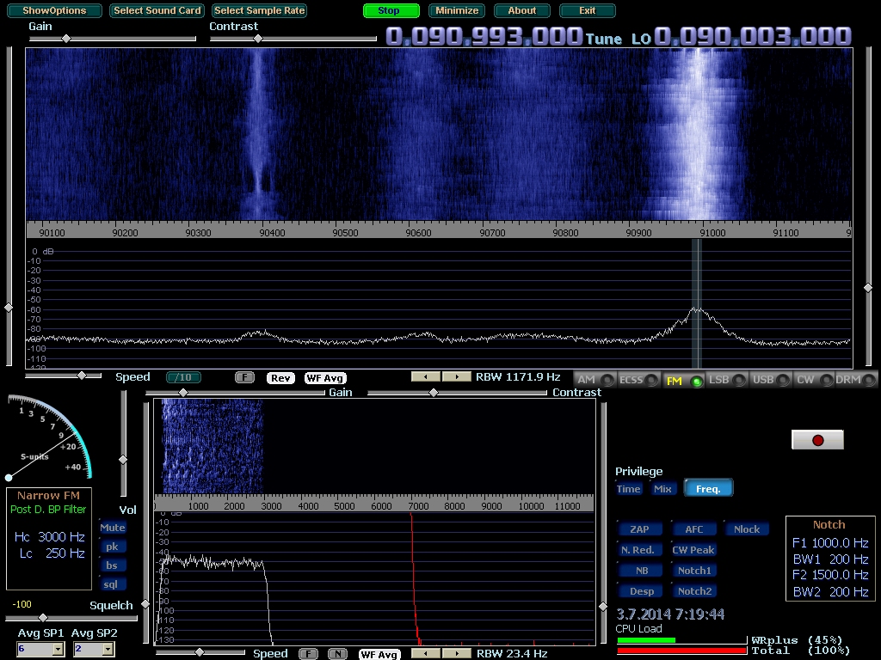Click 91000 on the frequency scale
The width and height of the screenshot is (881, 660).
pos(712,233)
